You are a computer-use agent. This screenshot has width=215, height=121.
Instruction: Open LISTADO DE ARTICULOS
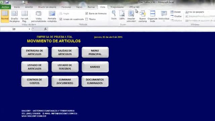tap(35, 67)
